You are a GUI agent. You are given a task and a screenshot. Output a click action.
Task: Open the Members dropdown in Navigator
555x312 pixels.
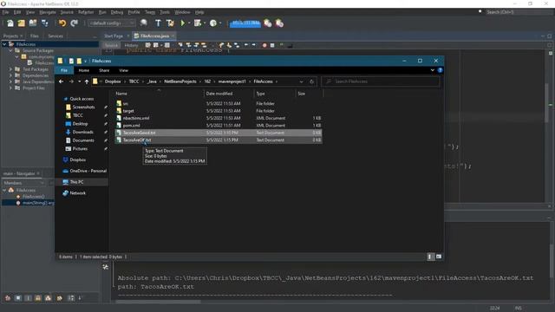click(23, 183)
